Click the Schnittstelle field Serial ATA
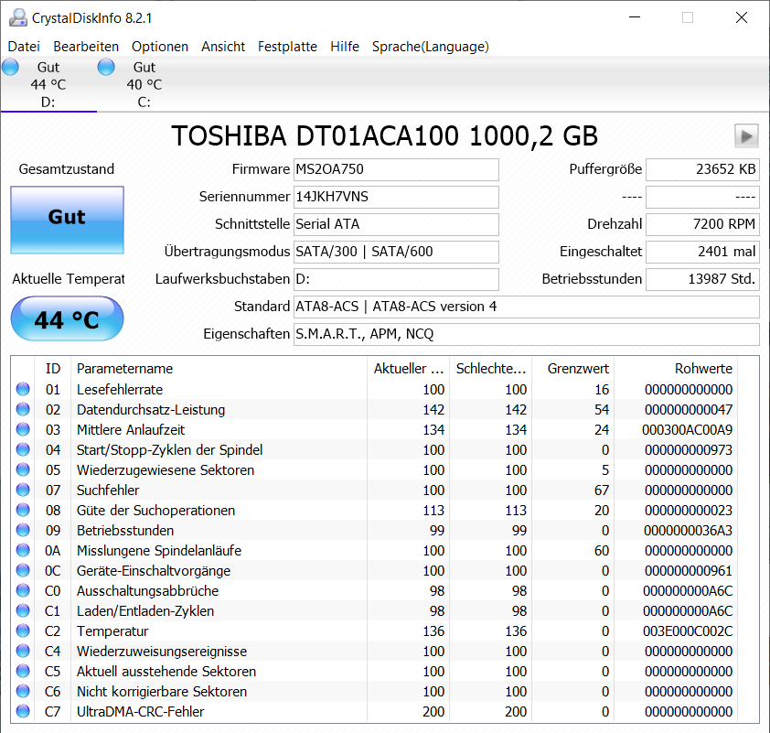 pyautogui.click(x=396, y=224)
